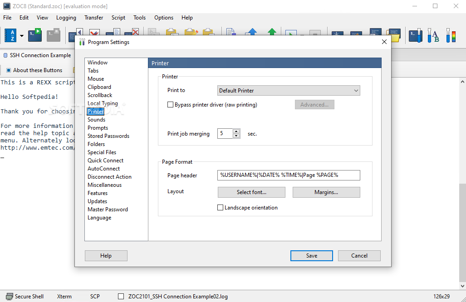
Task: Save the program settings
Action: pyautogui.click(x=311, y=256)
